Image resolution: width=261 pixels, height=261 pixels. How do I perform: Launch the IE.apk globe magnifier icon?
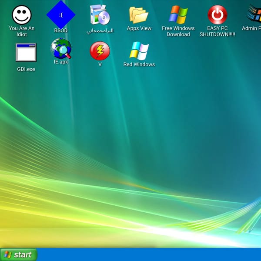point(61,48)
